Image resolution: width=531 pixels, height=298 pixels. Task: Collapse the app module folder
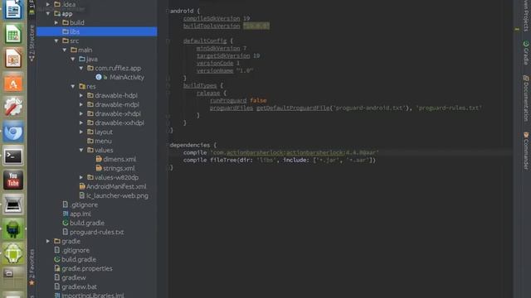[48, 13]
